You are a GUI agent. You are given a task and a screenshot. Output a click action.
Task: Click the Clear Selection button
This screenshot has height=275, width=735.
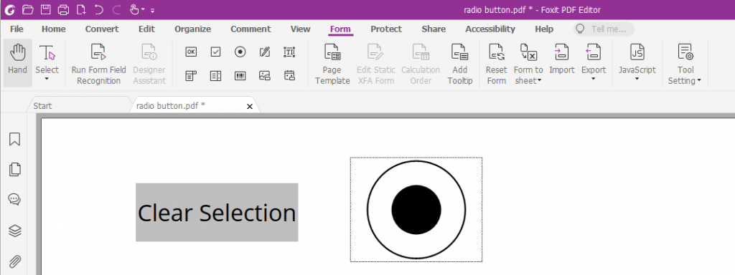[x=217, y=212]
